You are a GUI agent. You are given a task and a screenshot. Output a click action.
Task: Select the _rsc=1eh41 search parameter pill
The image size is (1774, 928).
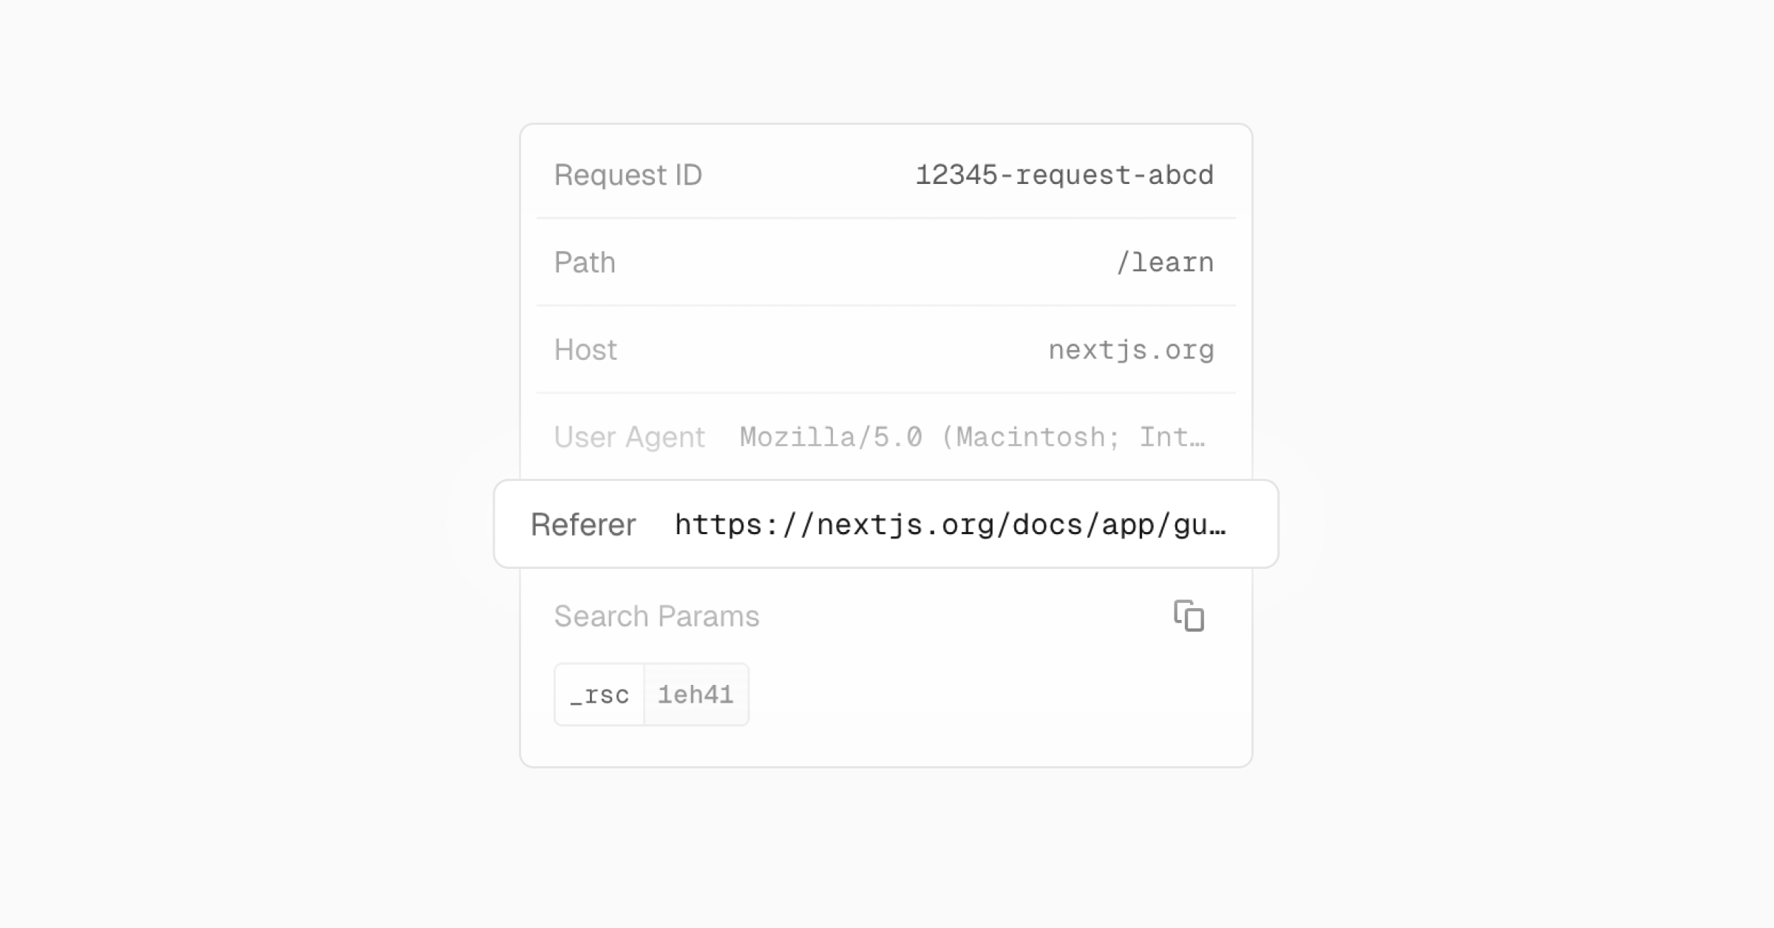652,694
